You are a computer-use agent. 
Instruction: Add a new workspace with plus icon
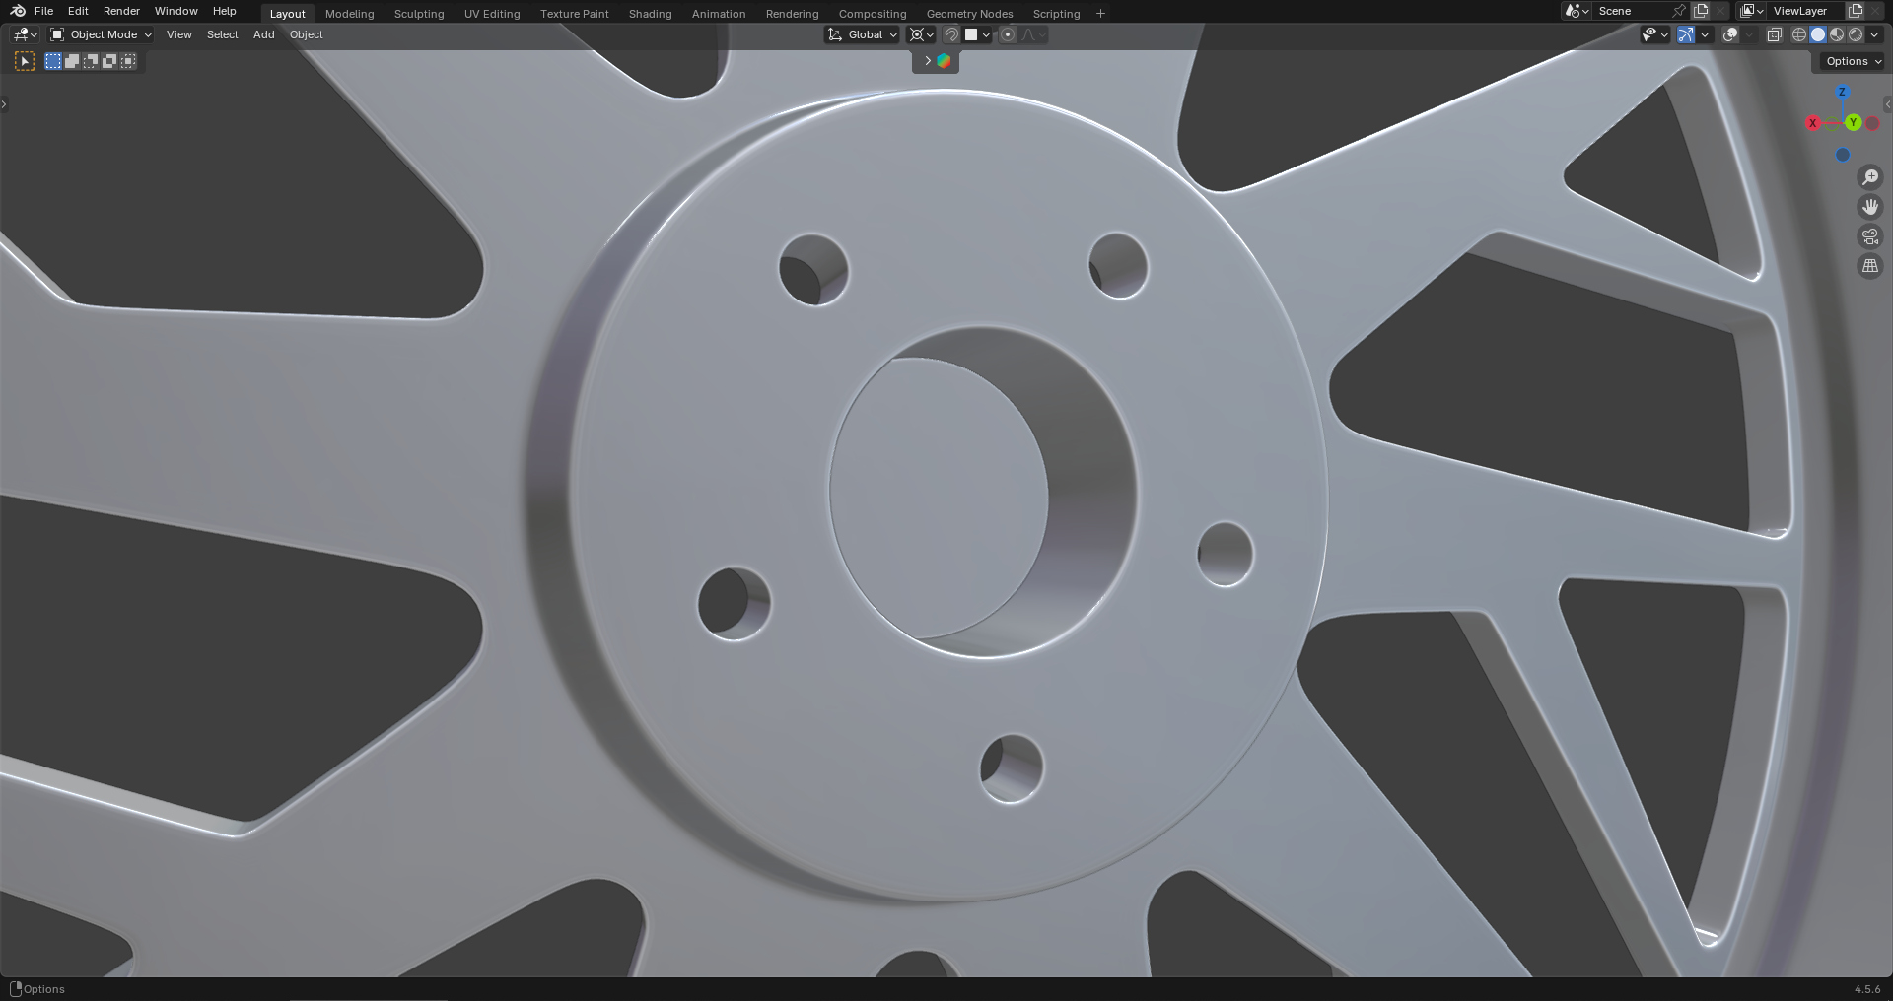1100,13
